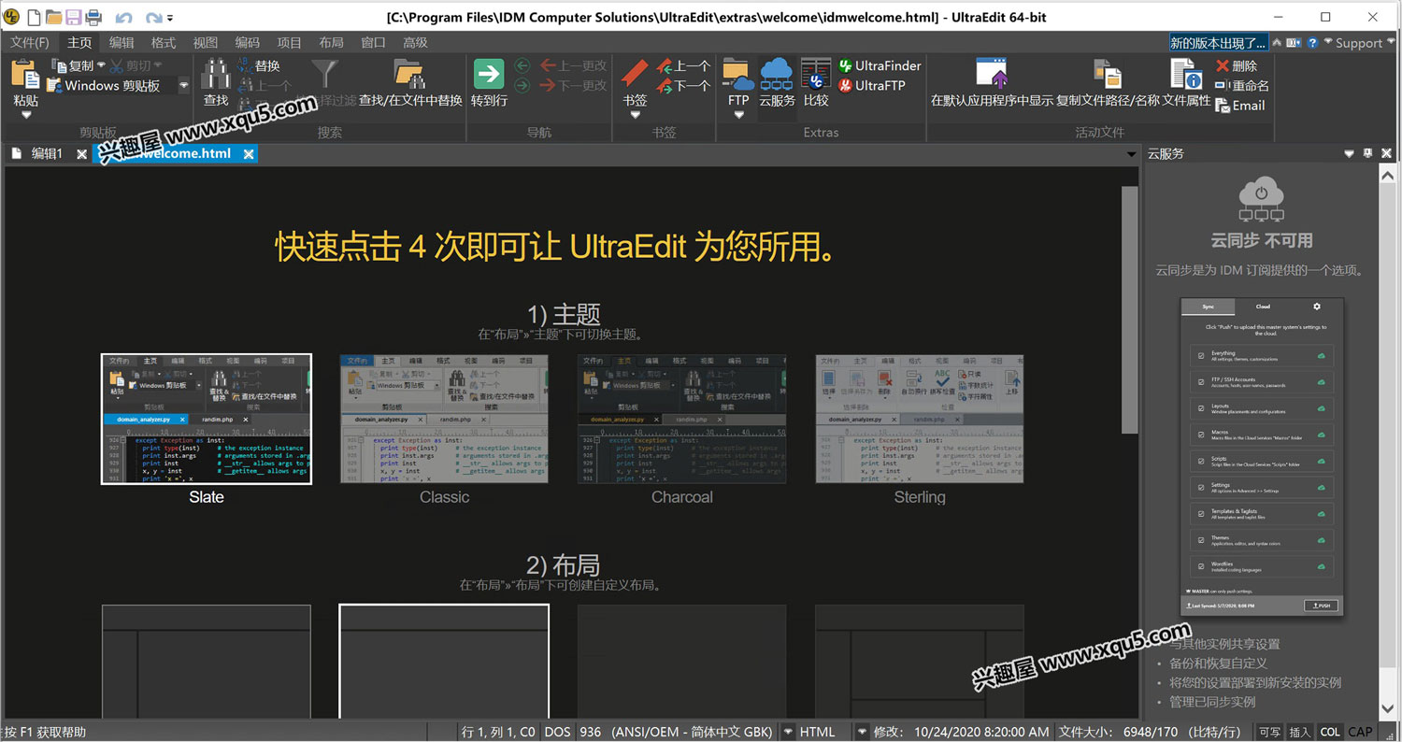Screen dimensions: 1402x742
Task: Launch UltraFTP from Extras group
Action: coord(871,85)
